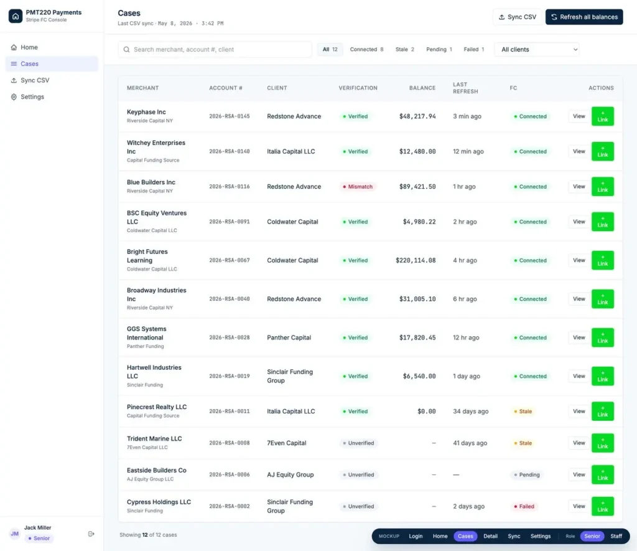Open Home in the mockup bar
637x551 pixels.
click(440, 536)
